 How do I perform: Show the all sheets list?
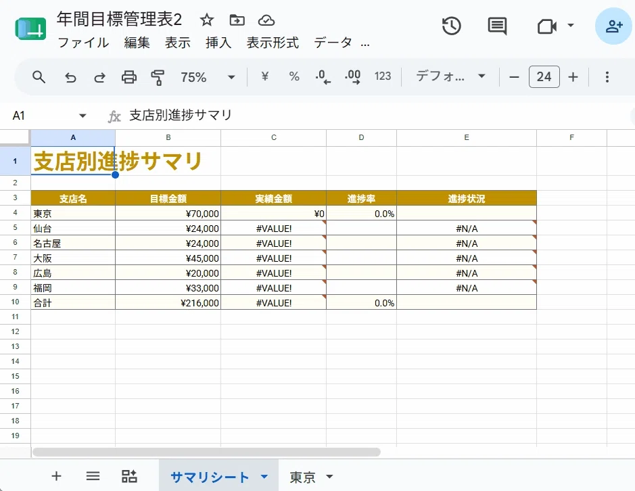coord(93,476)
